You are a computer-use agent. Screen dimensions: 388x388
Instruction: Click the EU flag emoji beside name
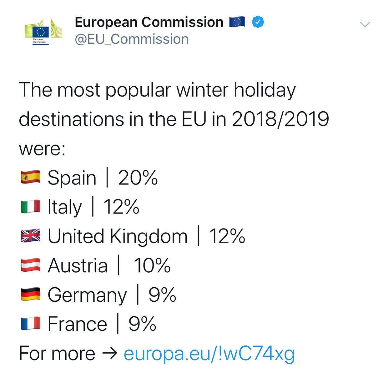(237, 22)
